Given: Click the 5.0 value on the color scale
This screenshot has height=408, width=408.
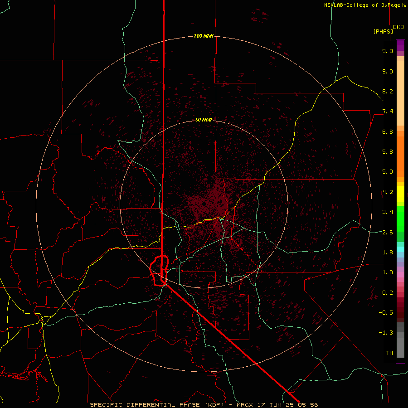Looking at the screenshot, I should click(388, 172).
